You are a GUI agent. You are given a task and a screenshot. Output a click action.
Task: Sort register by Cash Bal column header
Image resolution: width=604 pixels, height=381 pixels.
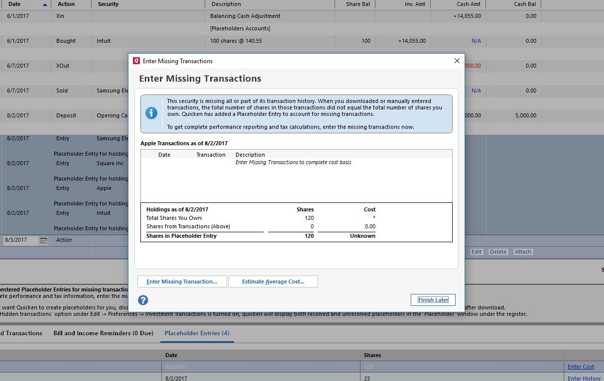524,4
